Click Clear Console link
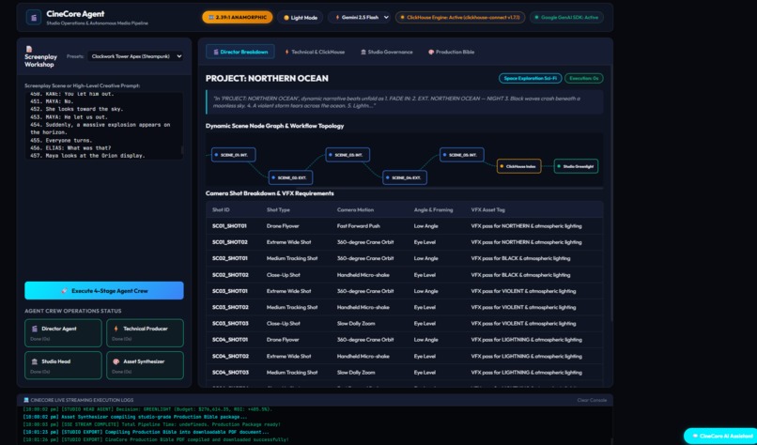757x445 pixels. pyautogui.click(x=592, y=400)
